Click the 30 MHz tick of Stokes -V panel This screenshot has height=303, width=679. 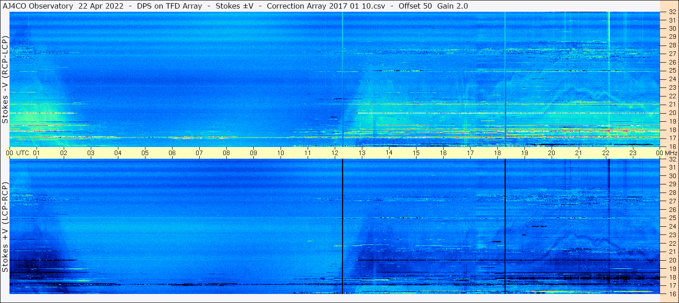[672, 28]
